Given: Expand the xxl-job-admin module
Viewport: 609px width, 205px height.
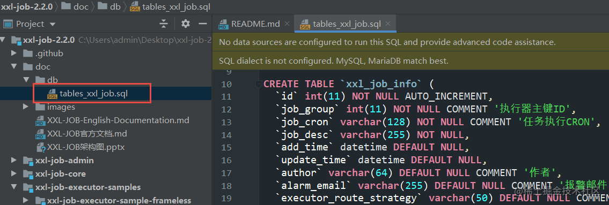Looking at the screenshot, I should 14,160.
